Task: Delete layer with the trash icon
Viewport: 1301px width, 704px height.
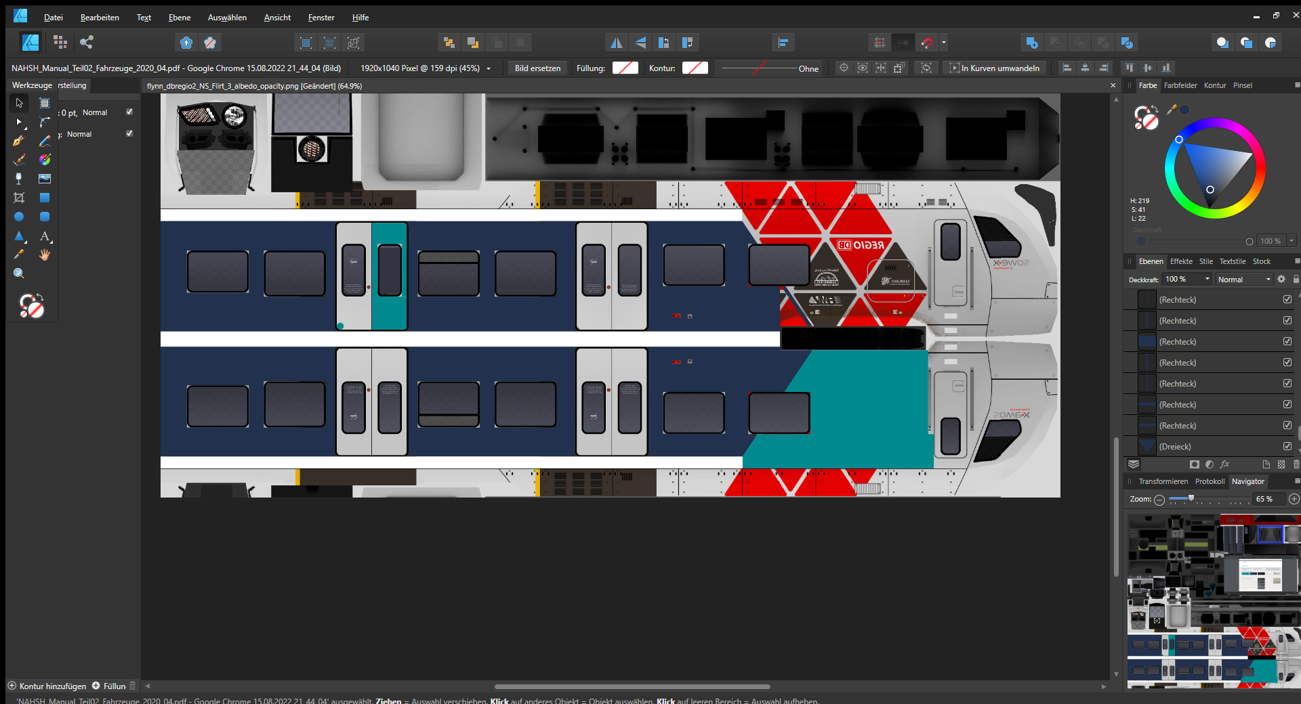Action: point(1296,464)
